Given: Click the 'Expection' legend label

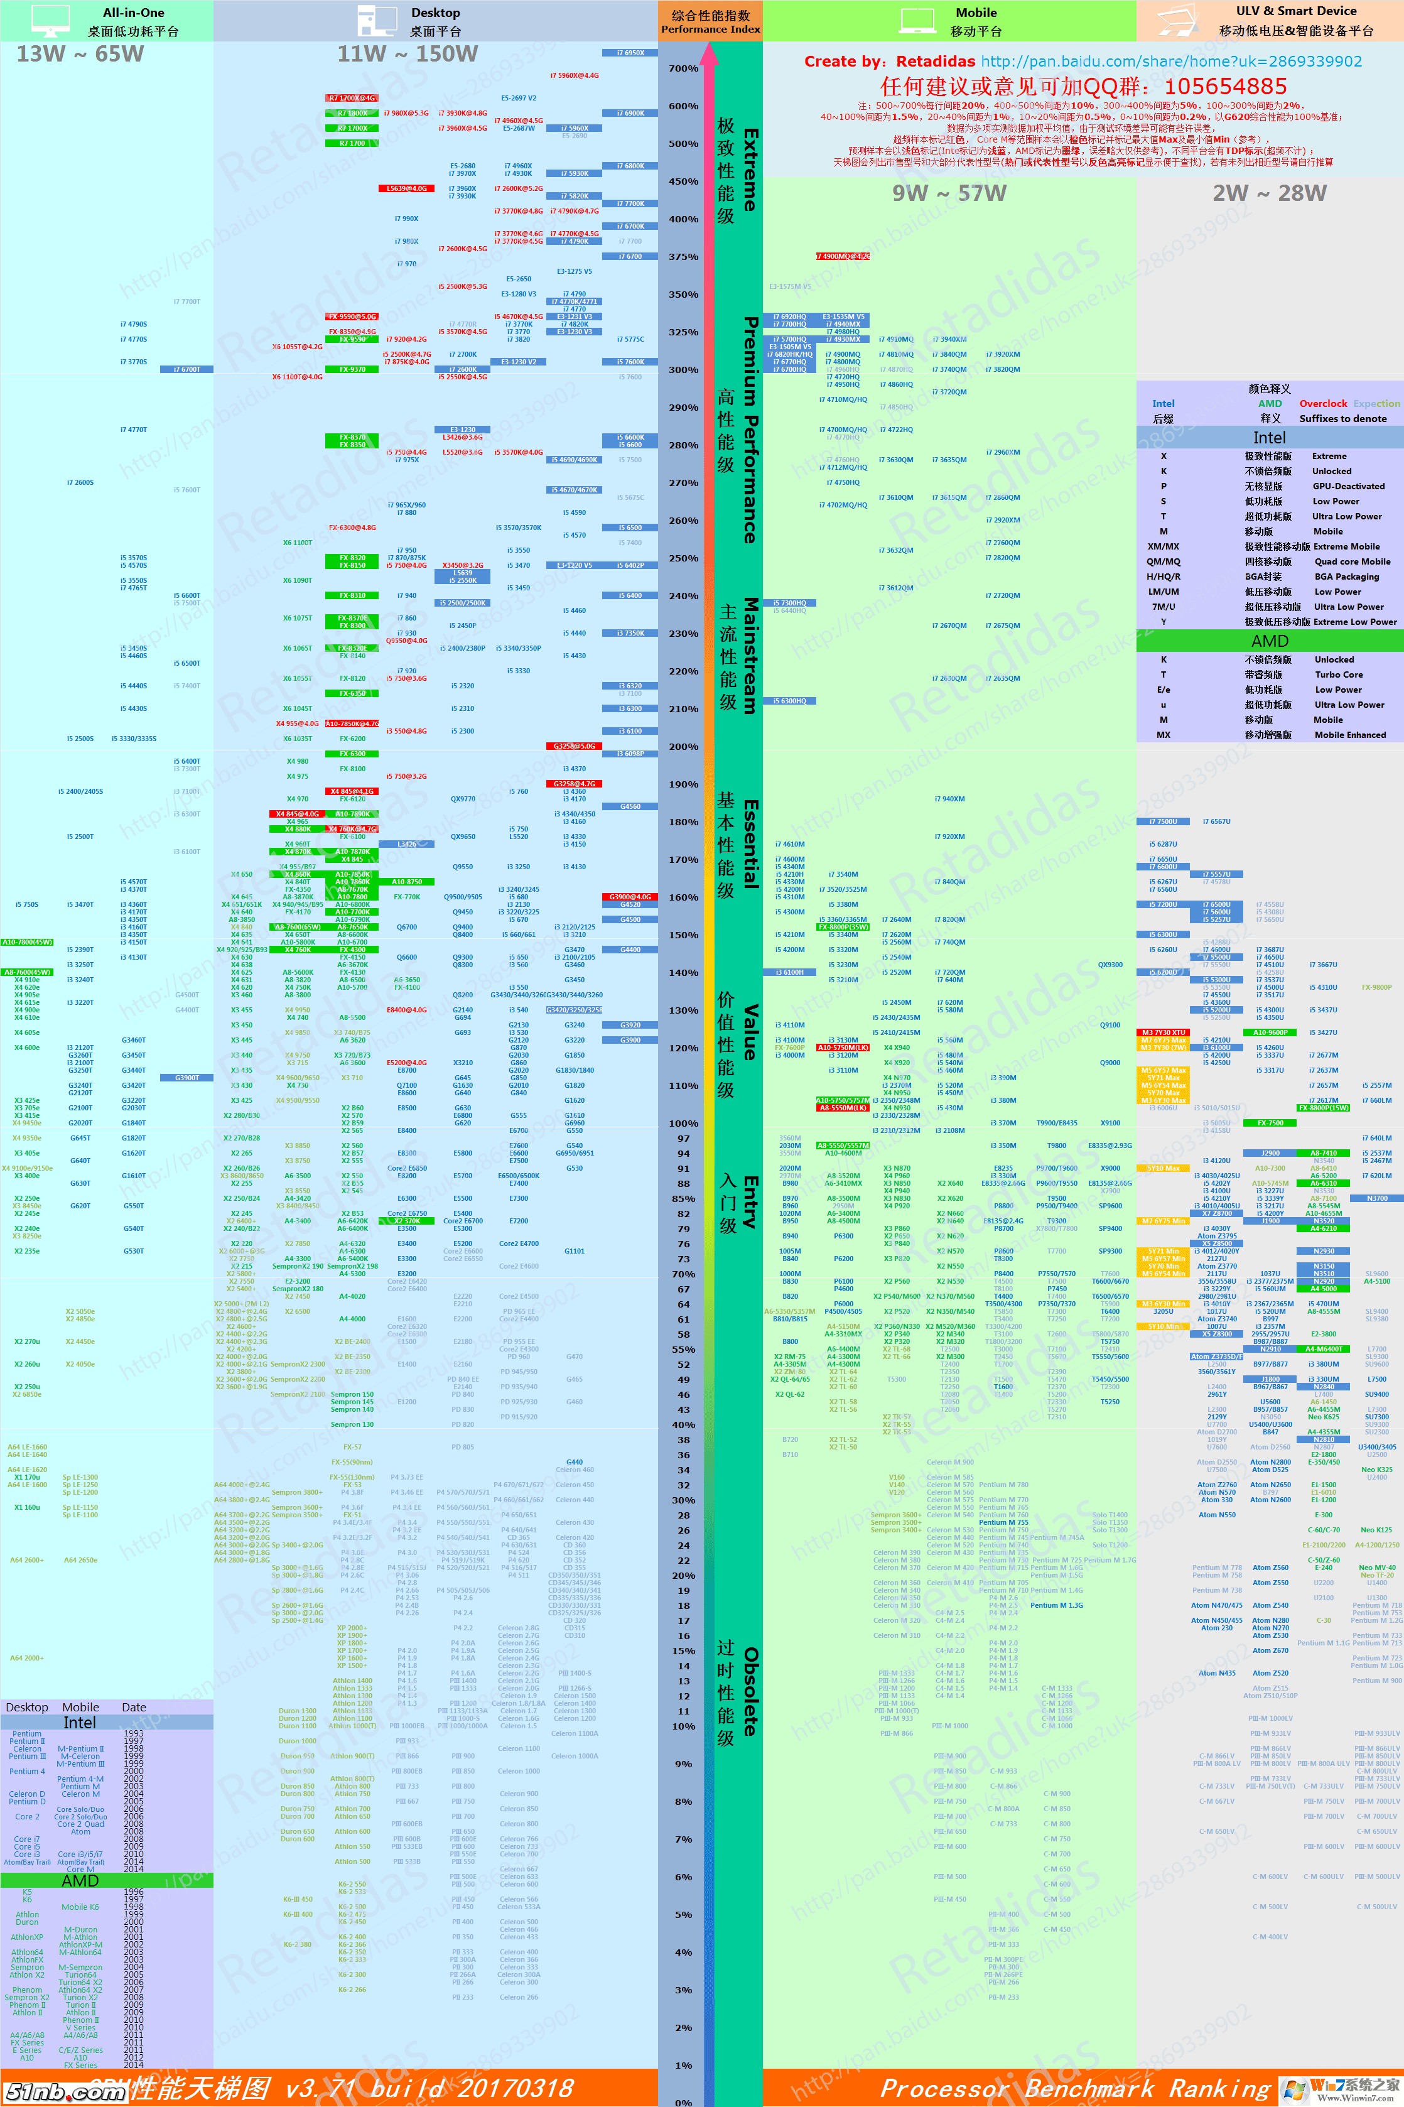Looking at the screenshot, I should click(x=1376, y=404).
